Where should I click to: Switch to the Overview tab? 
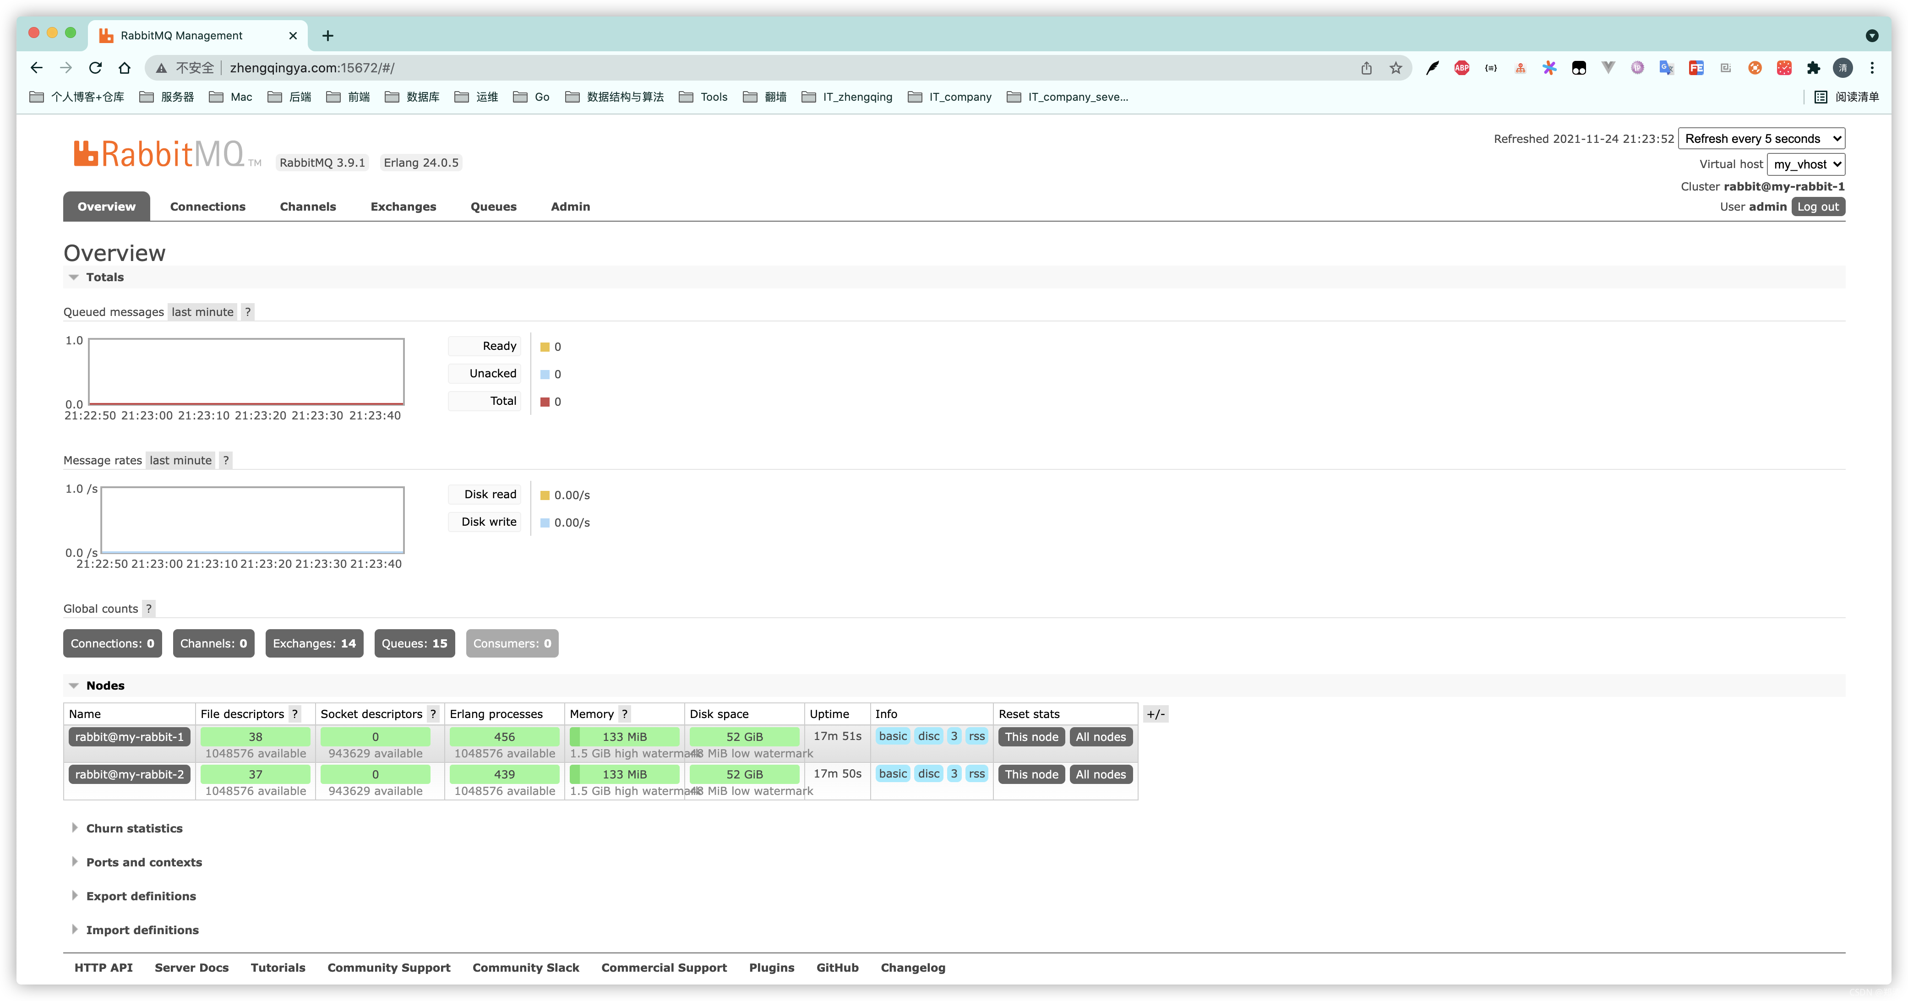107,207
